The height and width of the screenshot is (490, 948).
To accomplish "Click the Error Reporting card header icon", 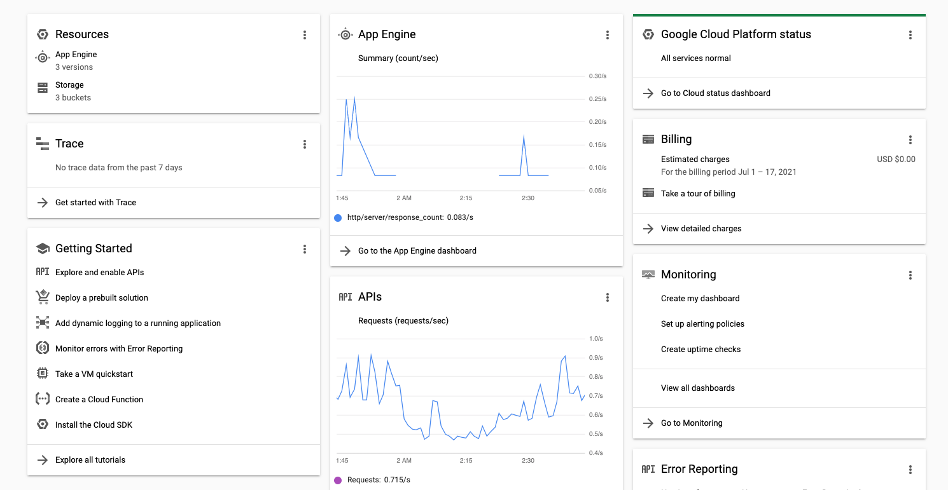I will coord(648,469).
